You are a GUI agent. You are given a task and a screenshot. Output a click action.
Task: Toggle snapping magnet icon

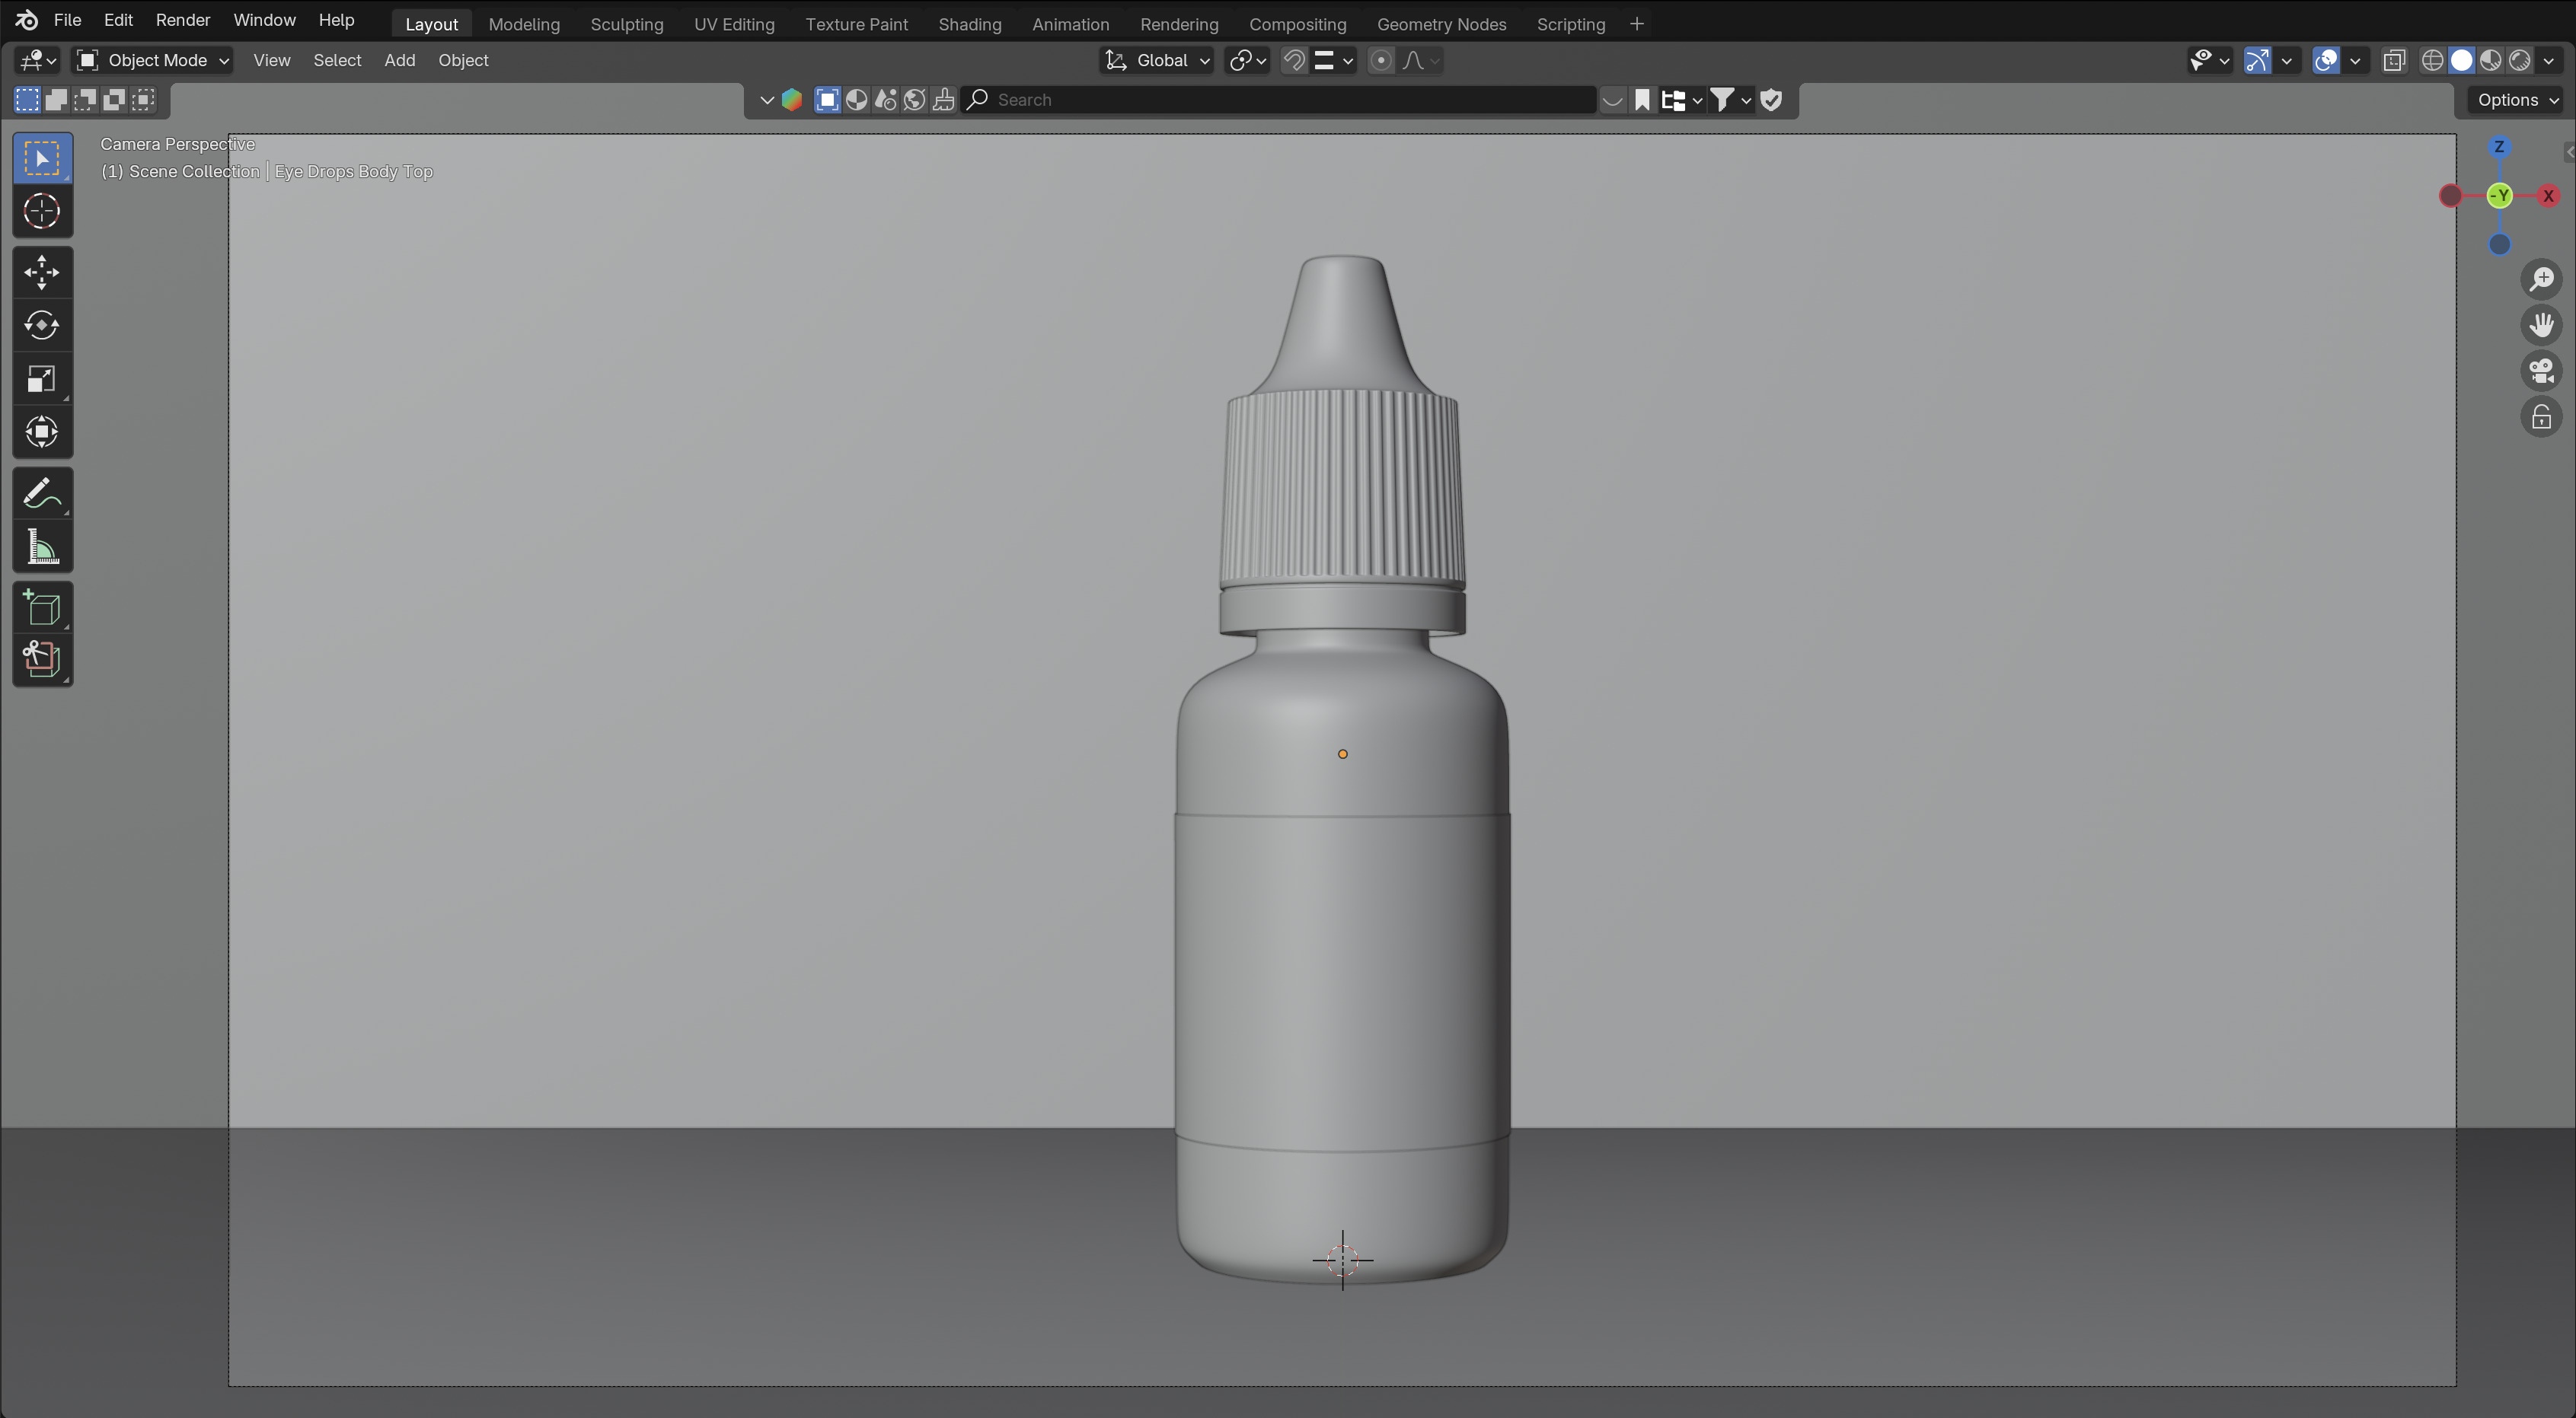coord(1294,61)
